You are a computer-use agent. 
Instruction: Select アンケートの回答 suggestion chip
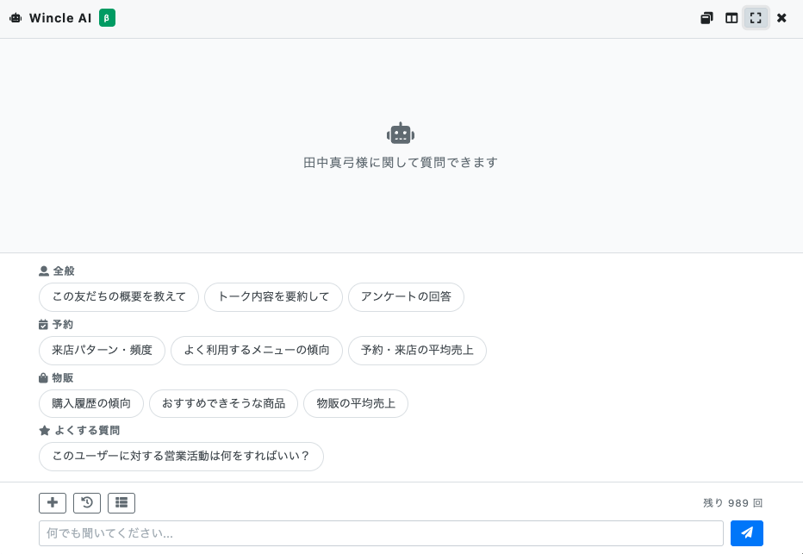point(406,297)
